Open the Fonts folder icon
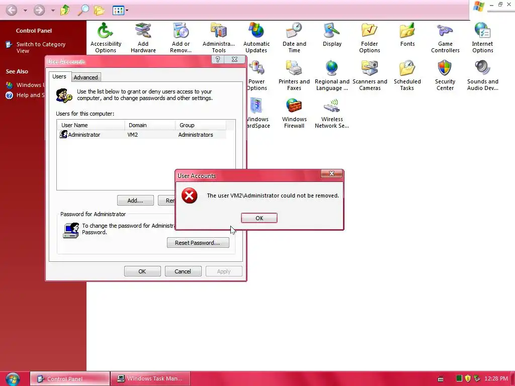This screenshot has width=515, height=386. pos(407,35)
